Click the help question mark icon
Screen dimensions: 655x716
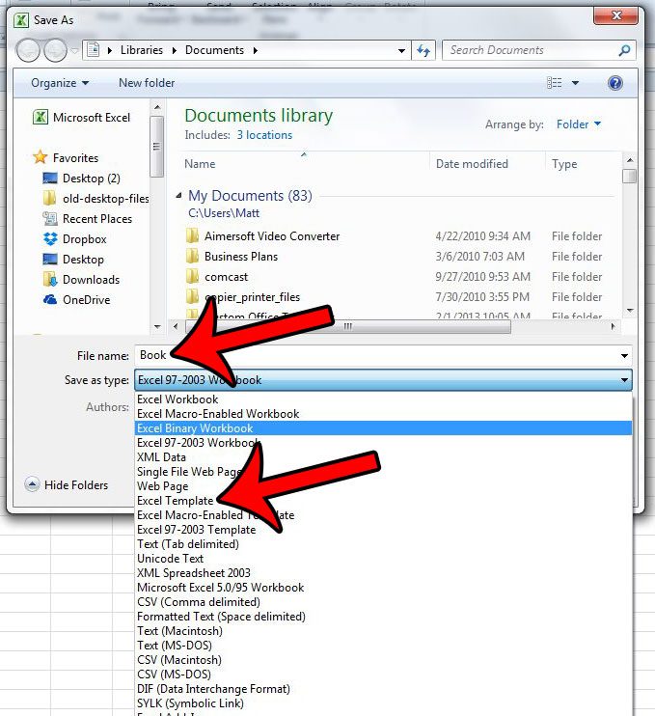coord(615,83)
